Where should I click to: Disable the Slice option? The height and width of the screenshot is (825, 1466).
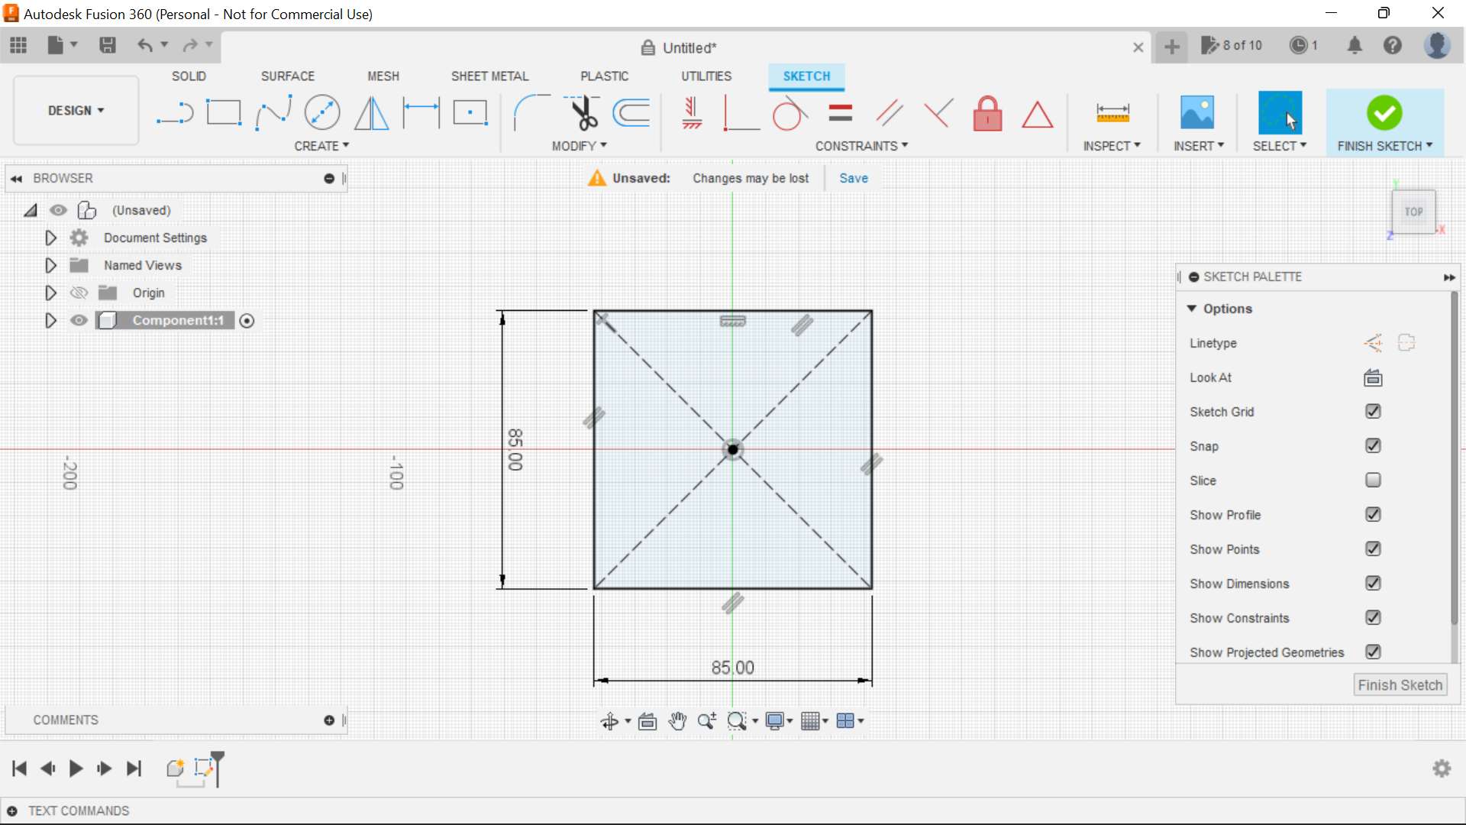(1371, 480)
